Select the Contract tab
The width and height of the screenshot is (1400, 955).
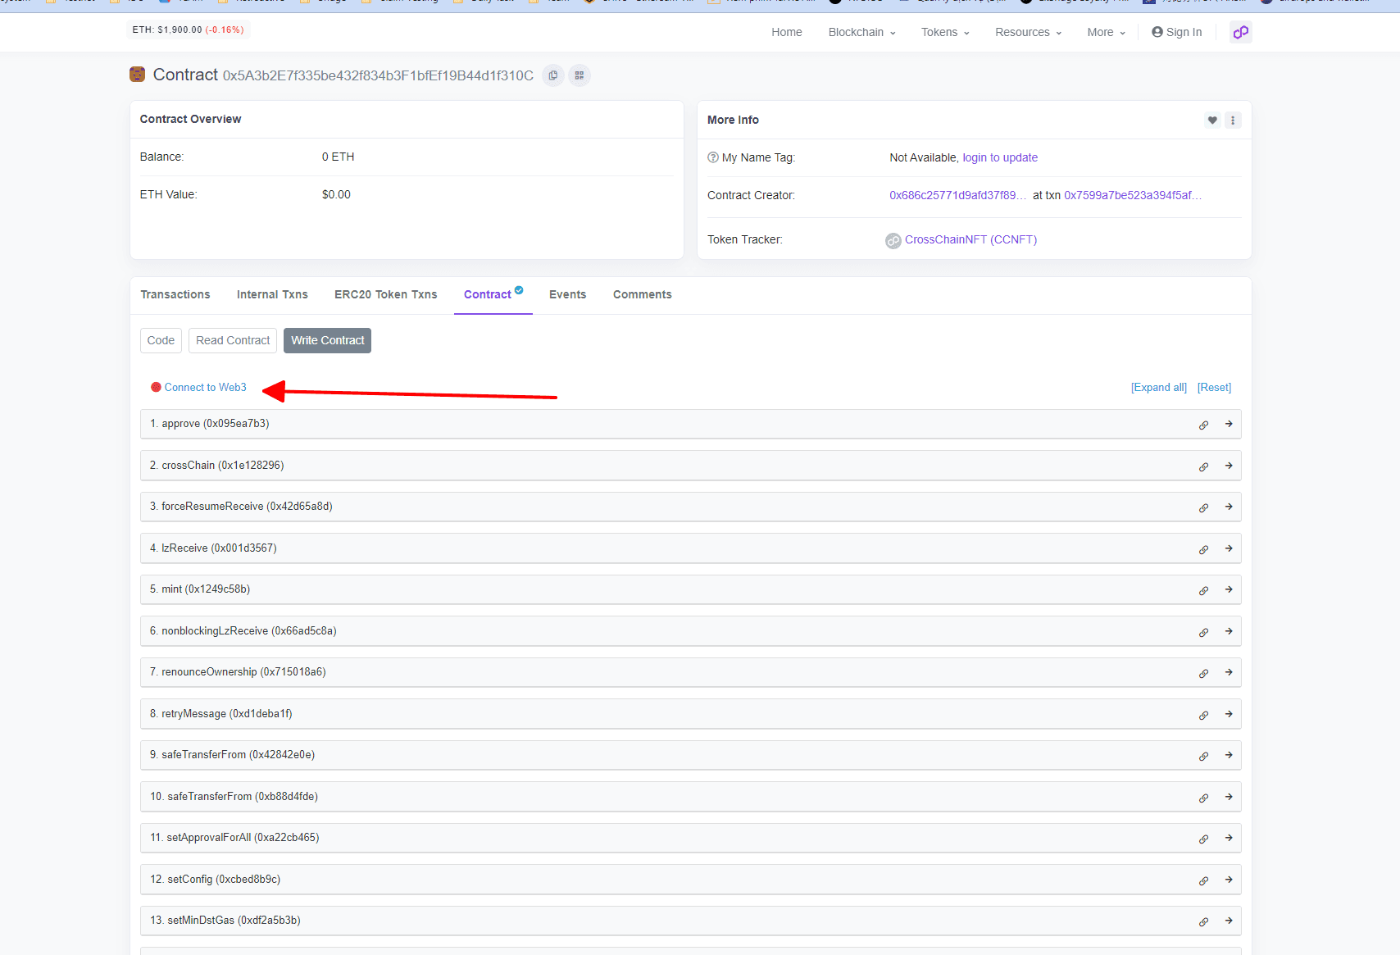click(493, 294)
